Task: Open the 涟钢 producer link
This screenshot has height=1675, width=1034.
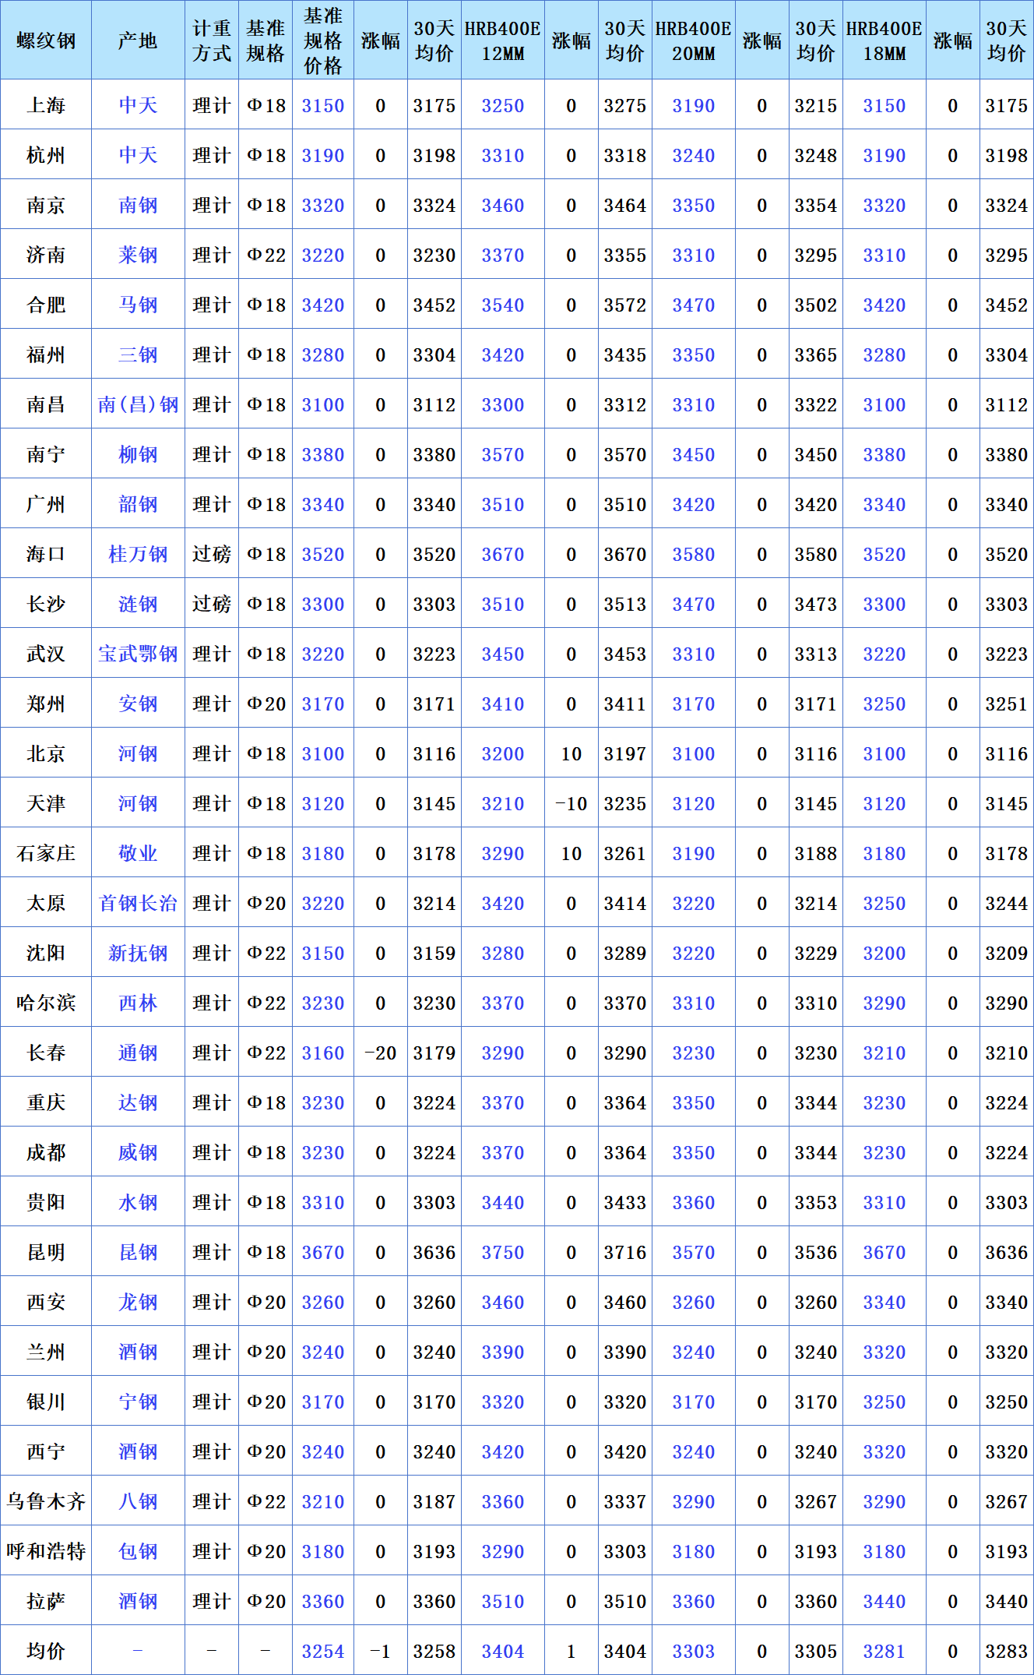Action: 138,604
